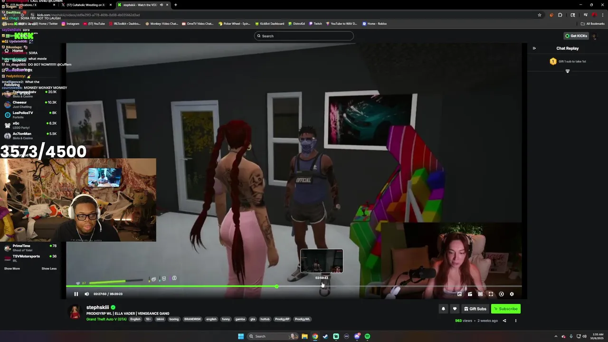This screenshot has height=342, width=608.
Task: Mute the tab via the speaker icon
Action: point(161,5)
